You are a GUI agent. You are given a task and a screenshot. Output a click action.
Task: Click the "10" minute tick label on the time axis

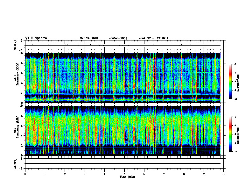click(224, 174)
